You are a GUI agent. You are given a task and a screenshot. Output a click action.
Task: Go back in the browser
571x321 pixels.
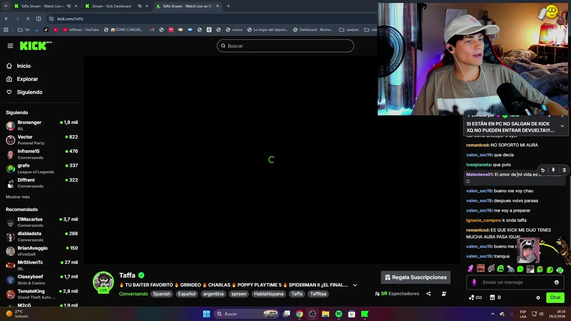click(6, 19)
